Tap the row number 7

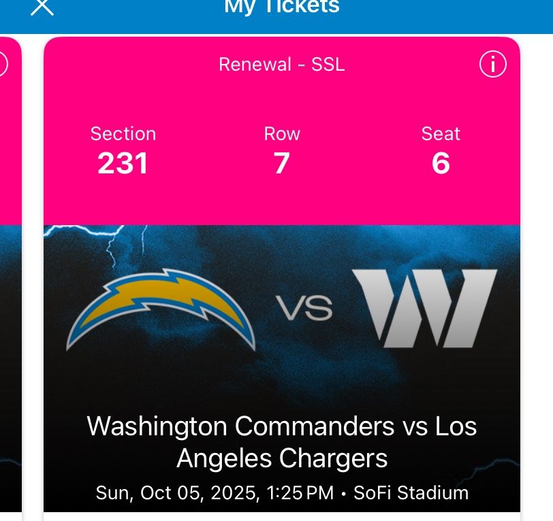(282, 163)
